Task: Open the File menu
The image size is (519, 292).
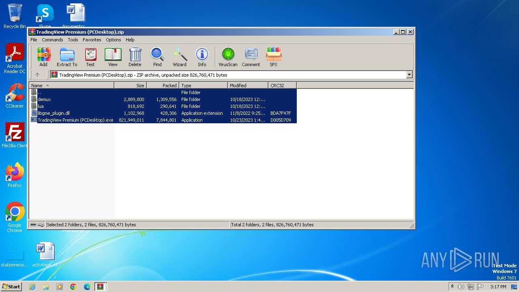Action: [34, 40]
